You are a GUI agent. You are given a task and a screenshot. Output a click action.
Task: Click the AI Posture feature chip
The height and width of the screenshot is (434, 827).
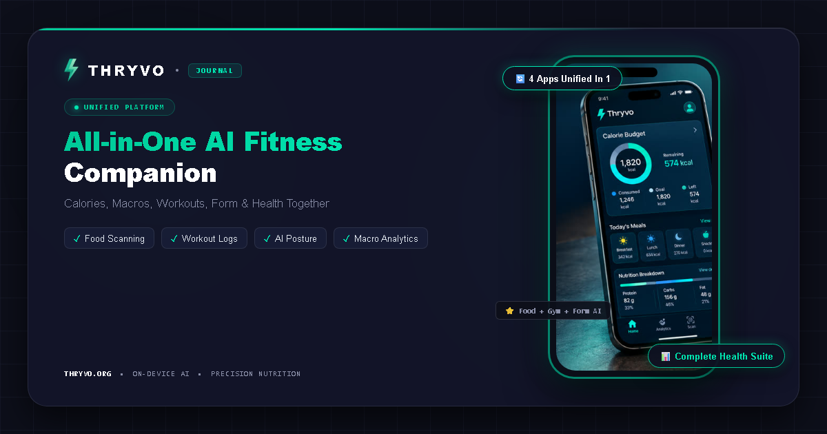290,238
